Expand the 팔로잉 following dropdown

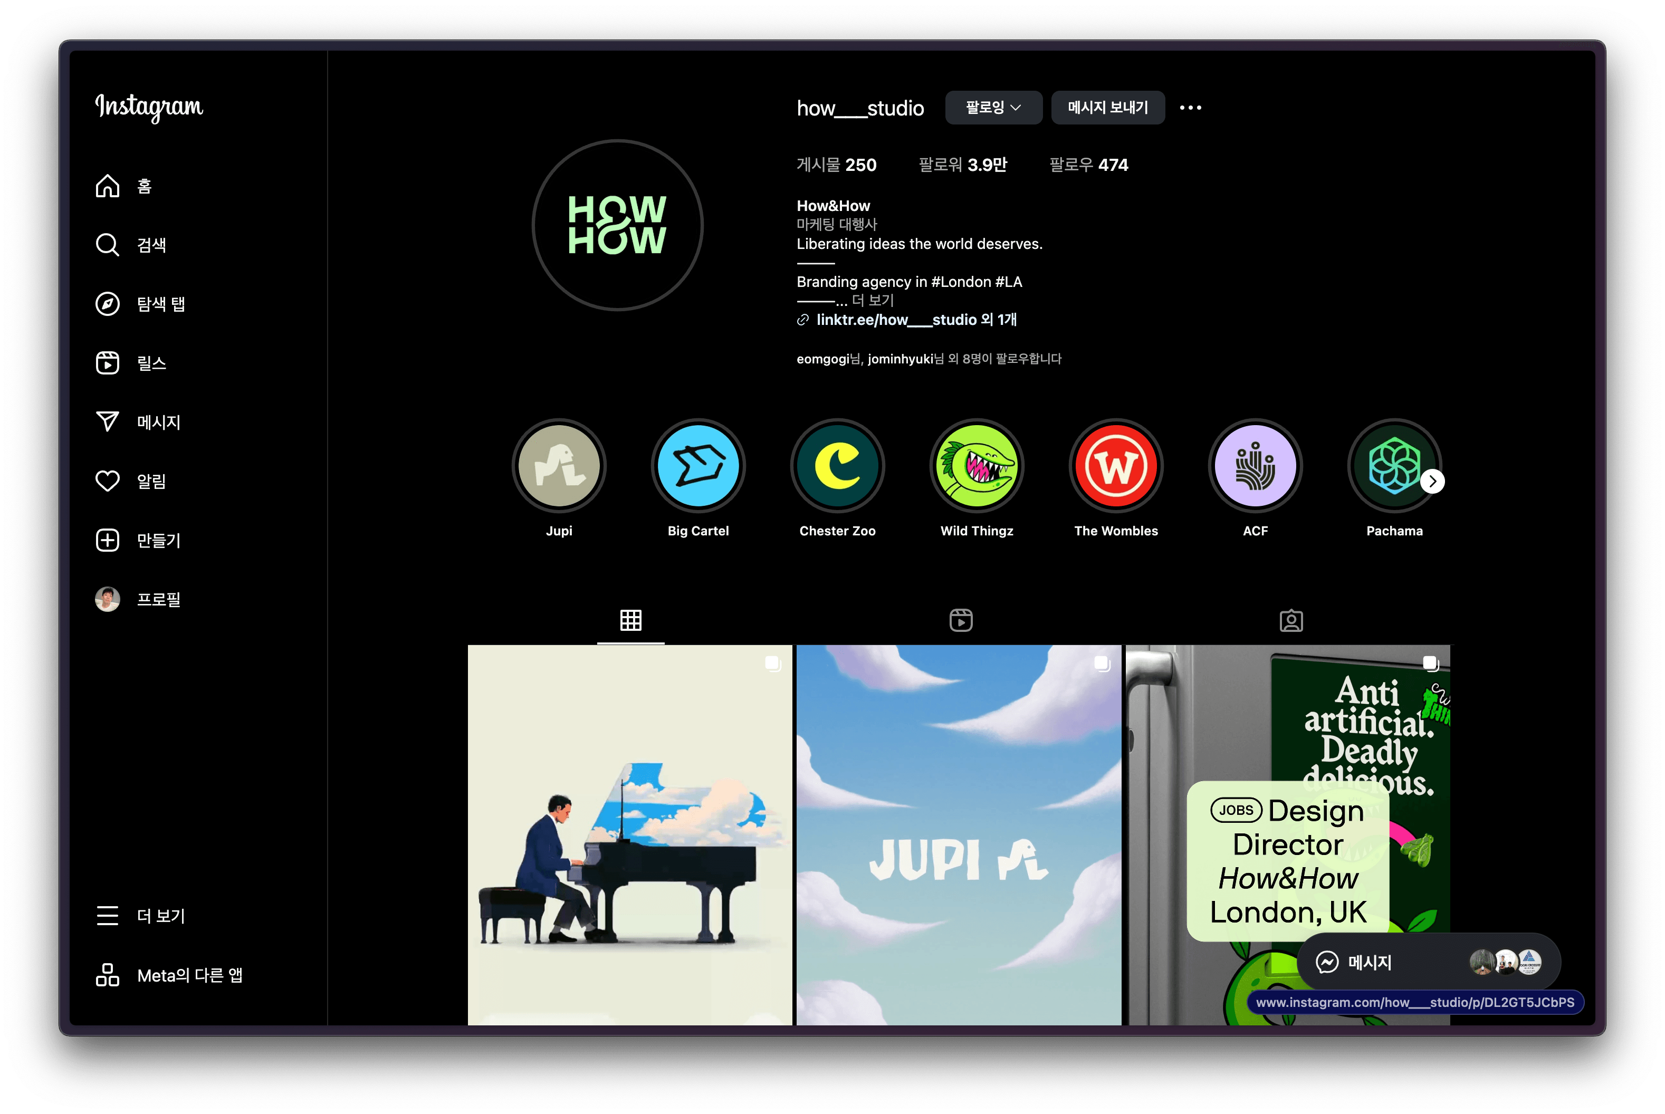point(993,108)
